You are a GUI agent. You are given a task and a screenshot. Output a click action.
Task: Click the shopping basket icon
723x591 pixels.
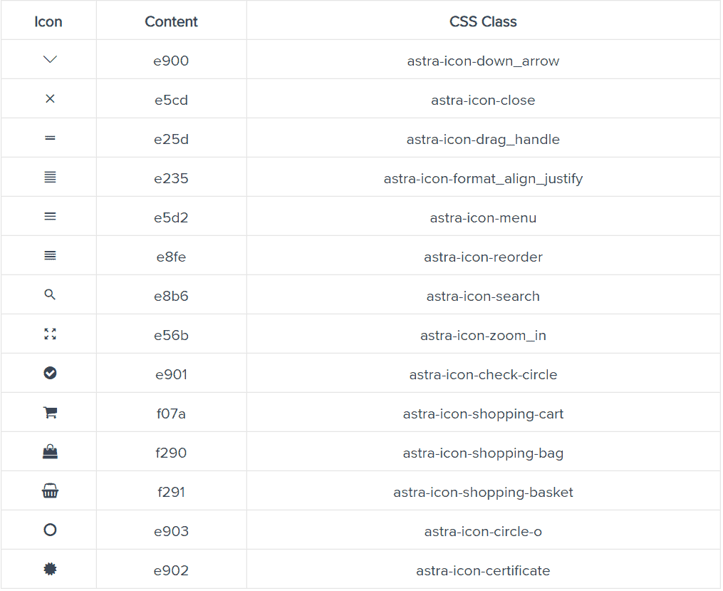pyautogui.click(x=50, y=491)
